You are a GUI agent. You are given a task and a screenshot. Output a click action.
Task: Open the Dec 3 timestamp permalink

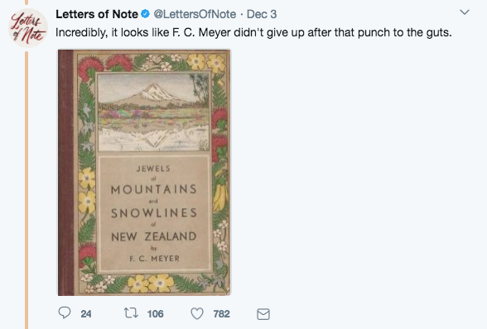(x=262, y=14)
